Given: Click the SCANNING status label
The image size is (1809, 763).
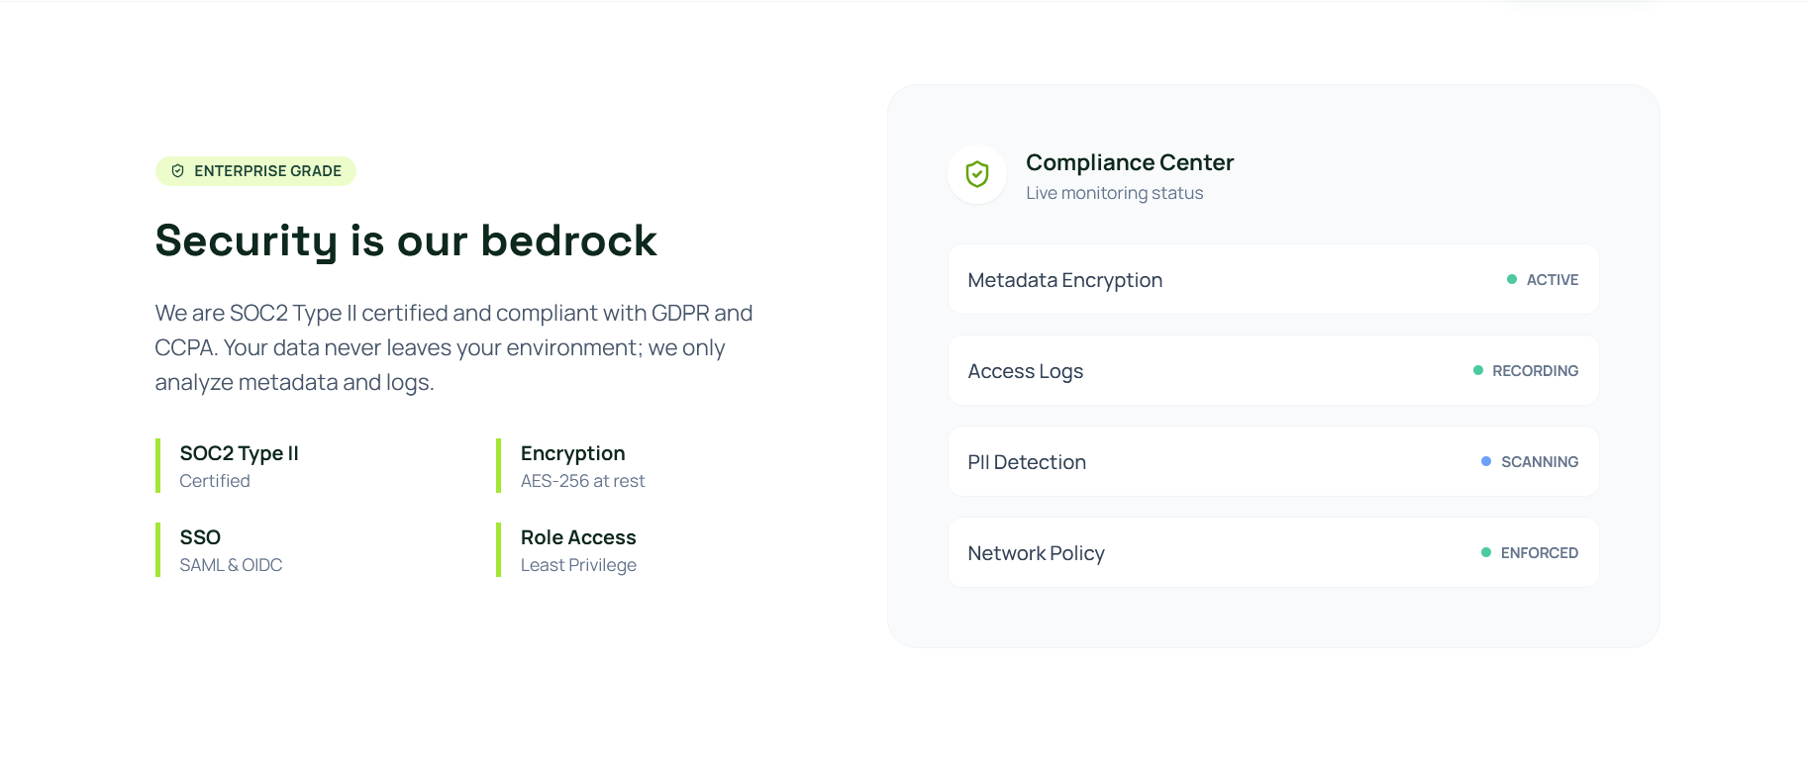Looking at the screenshot, I should pos(1540,462).
